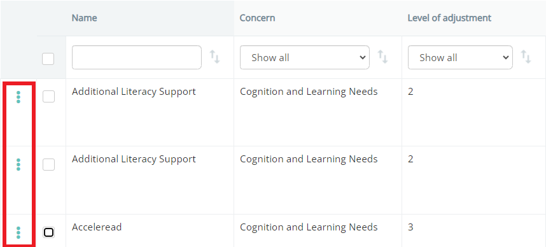This screenshot has height=247, width=546.
Task: Check the second Additional Literacy Support row checkbox
Action: [x=48, y=164]
